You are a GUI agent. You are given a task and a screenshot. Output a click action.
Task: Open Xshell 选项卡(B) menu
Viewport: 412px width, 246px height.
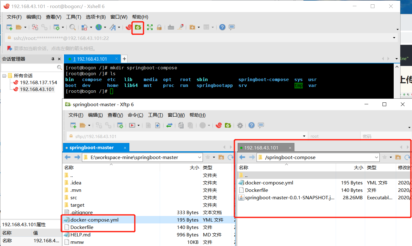tap(96, 17)
